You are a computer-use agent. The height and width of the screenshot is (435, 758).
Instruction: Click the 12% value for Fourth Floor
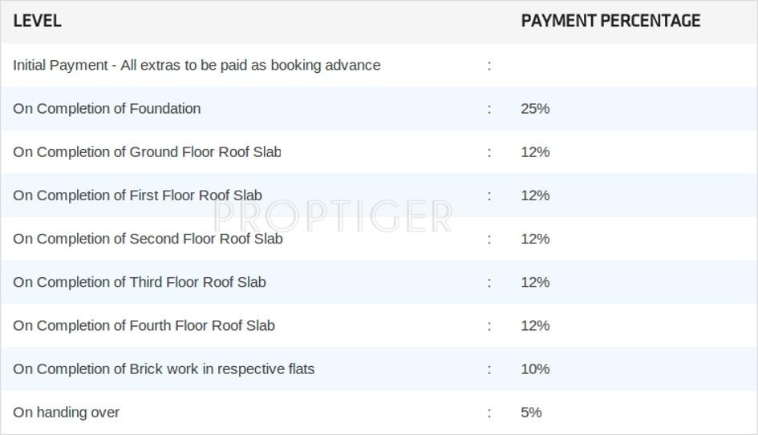[535, 325]
